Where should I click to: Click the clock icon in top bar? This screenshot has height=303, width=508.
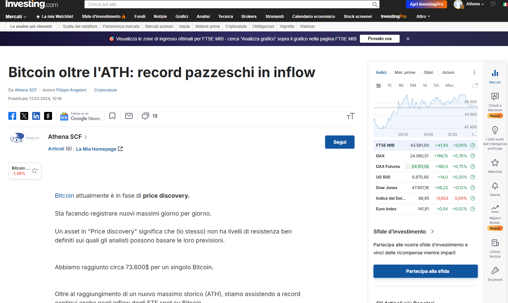pos(493,4)
